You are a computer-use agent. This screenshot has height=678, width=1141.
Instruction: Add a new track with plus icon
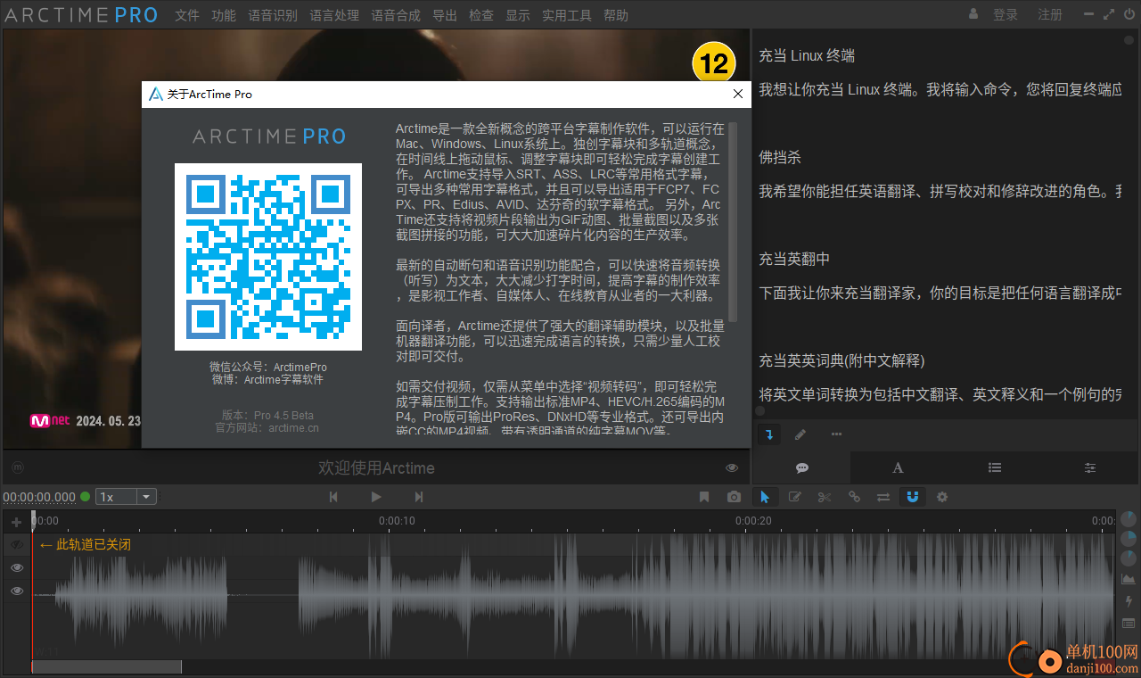(16, 522)
